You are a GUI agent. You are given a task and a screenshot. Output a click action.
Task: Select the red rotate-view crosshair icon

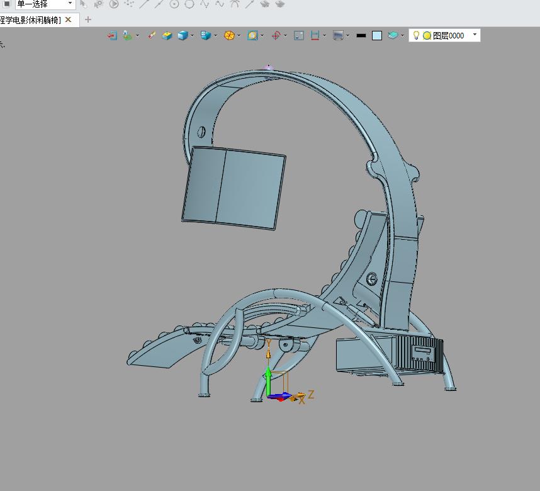pos(276,36)
